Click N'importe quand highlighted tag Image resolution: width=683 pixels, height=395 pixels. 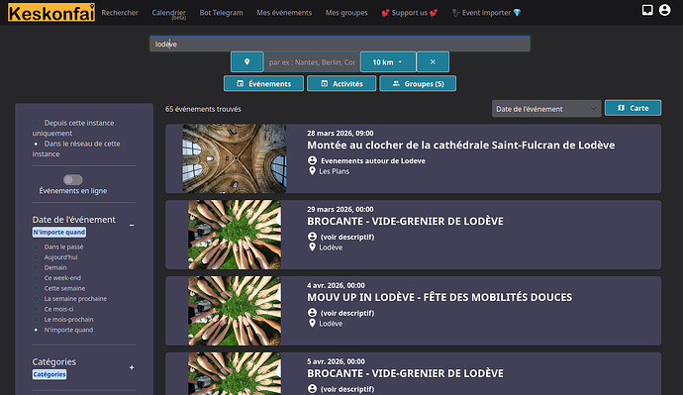pos(58,232)
